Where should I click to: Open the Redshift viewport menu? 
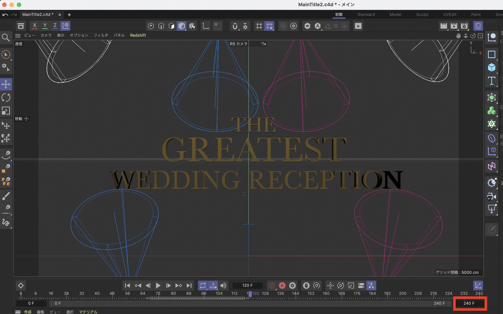(x=138, y=35)
